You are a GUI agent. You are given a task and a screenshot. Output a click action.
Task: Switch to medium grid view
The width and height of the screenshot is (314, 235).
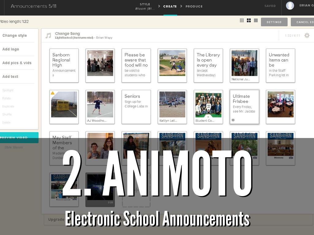coord(249,21)
